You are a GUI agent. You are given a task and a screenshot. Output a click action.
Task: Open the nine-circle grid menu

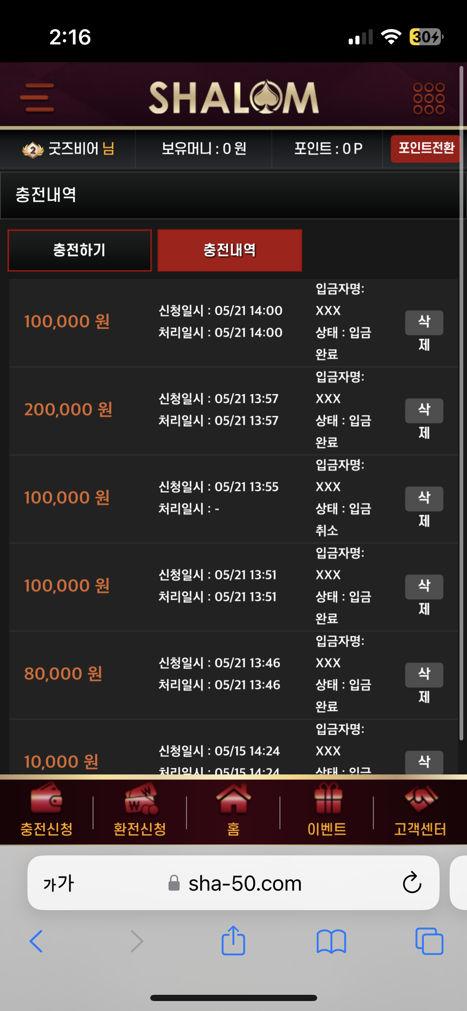click(x=428, y=98)
